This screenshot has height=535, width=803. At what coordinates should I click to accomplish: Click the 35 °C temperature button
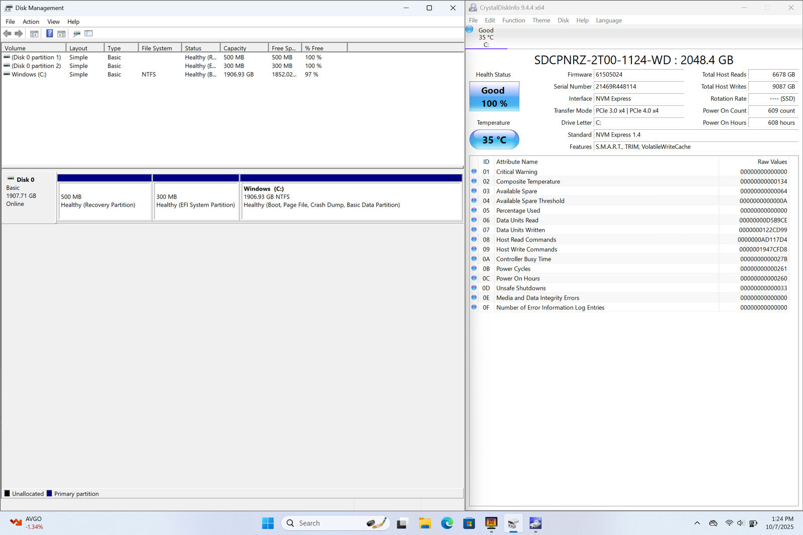494,140
